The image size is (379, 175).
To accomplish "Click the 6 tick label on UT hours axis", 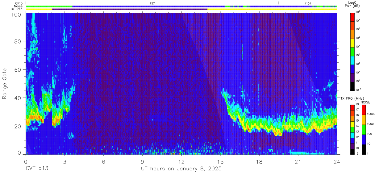I will pos(103,161).
